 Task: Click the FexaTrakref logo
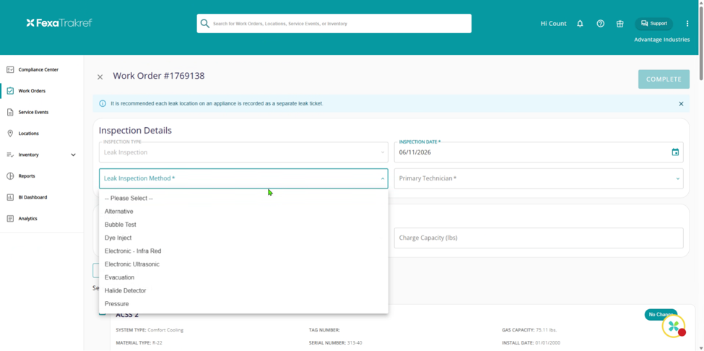[x=59, y=23]
